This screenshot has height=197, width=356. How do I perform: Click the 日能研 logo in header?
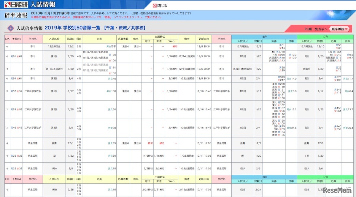[x=15, y=5]
